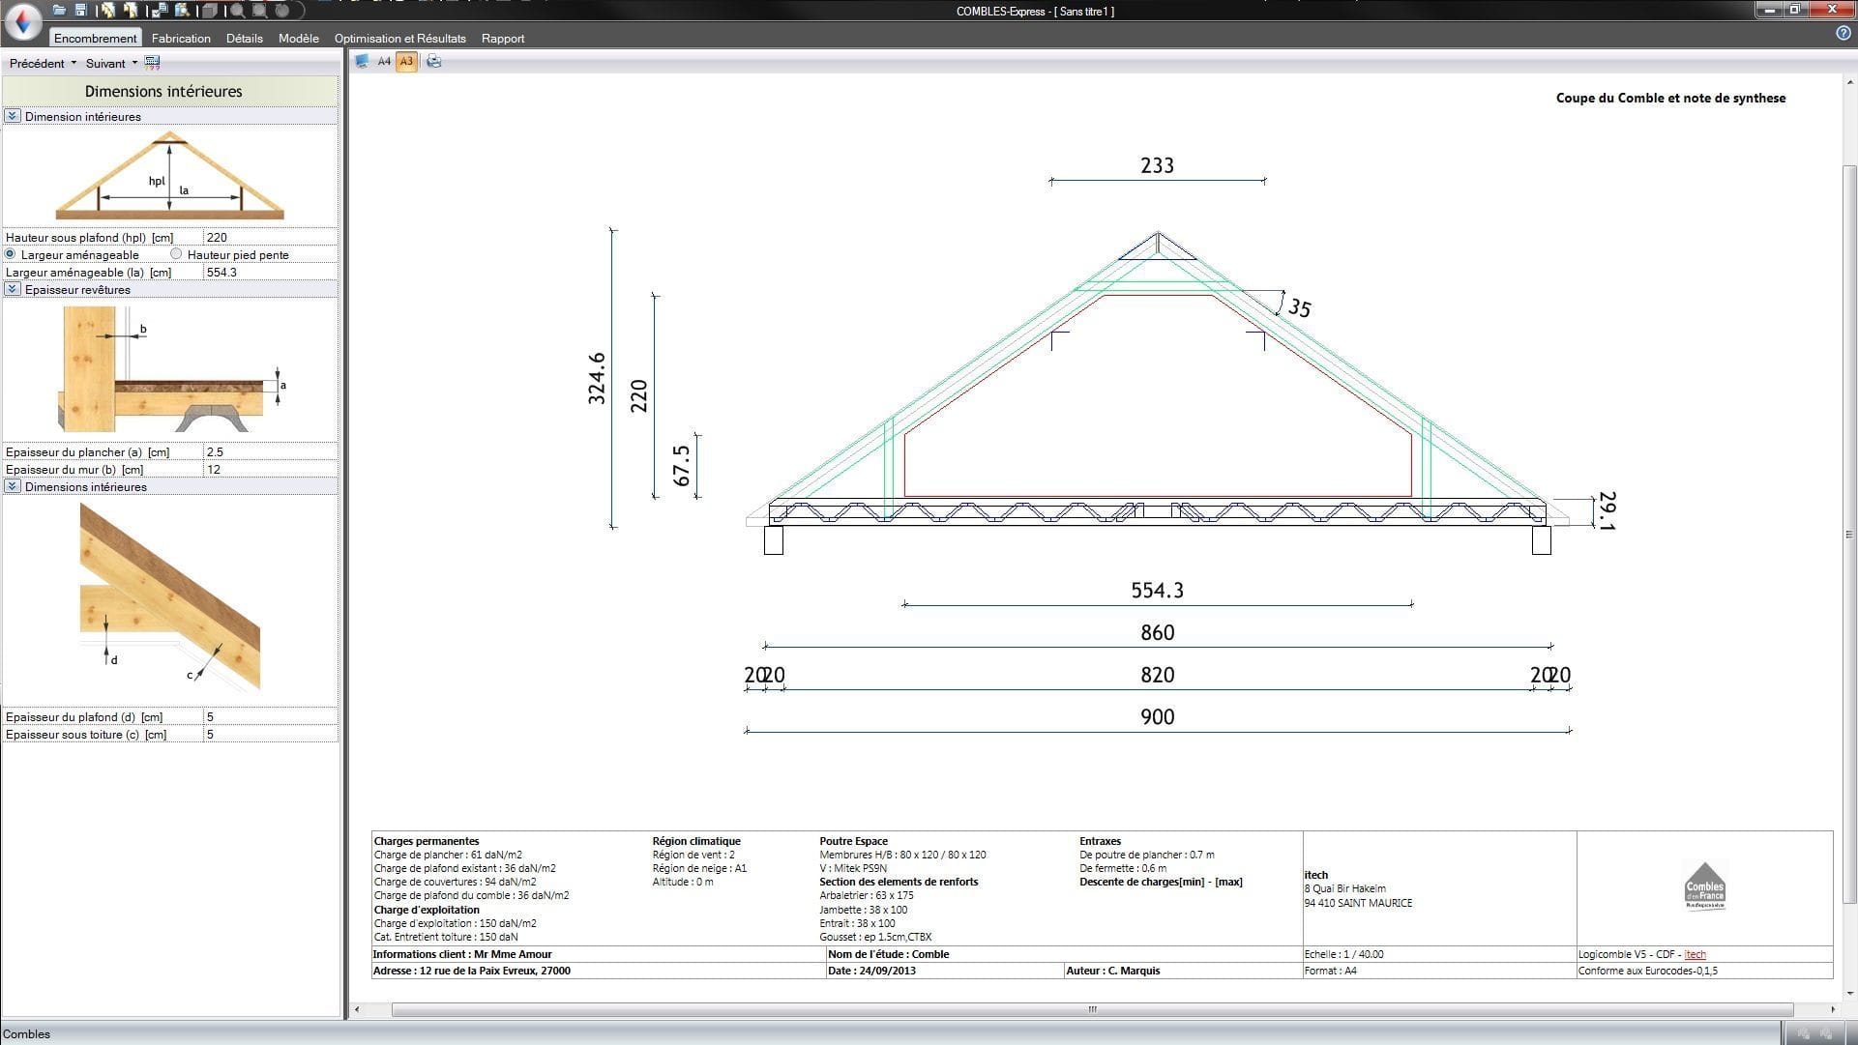Collapse the Epaisseur revêtures section
Viewport: 1858px width, 1045px height.
pyautogui.click(x=13, y=289)
